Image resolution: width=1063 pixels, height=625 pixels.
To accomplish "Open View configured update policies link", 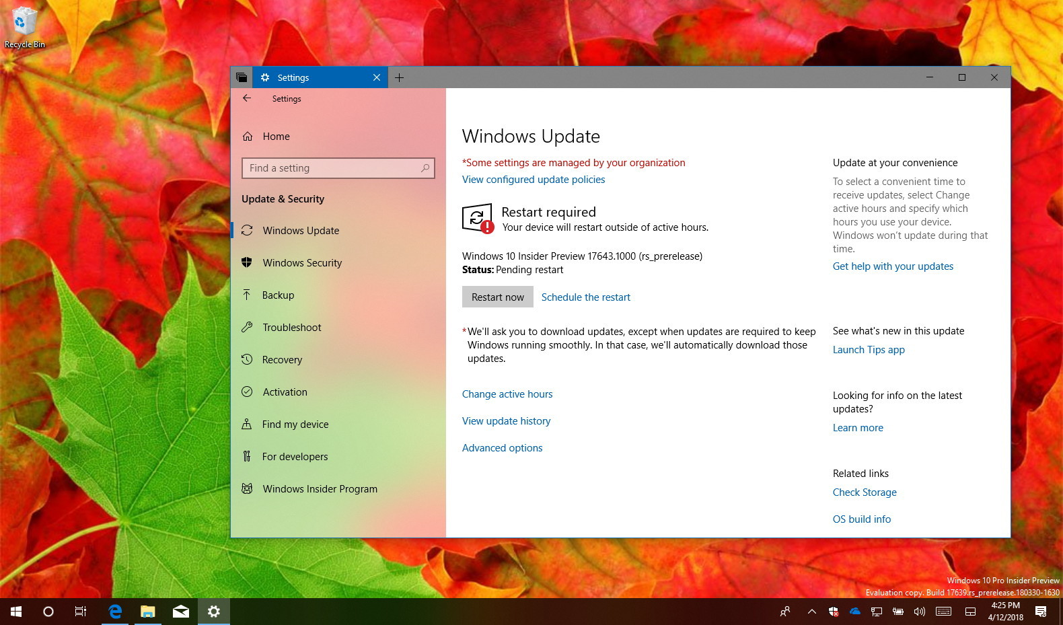I will 534,180.
